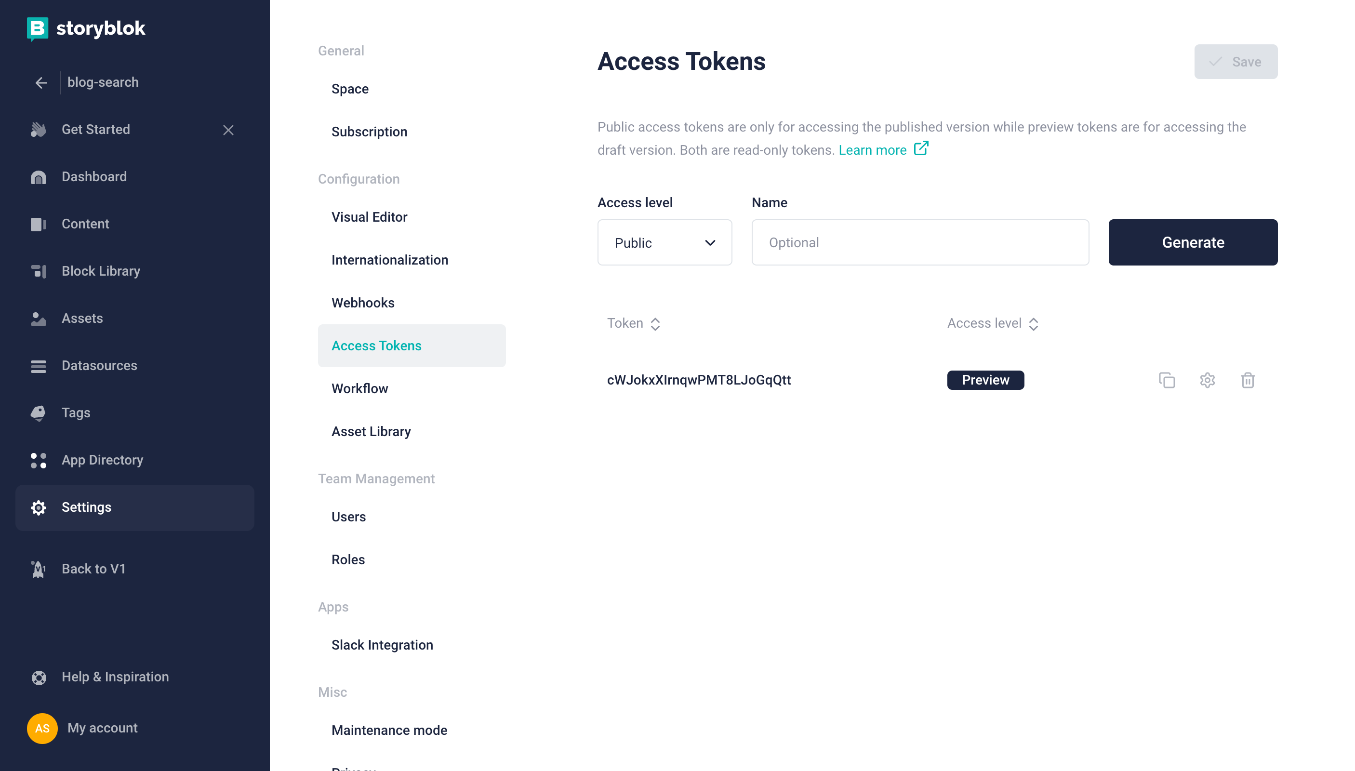Open Block Library from the sidebar
Image resolution: width=1355 pixels, height=771 pixels.
click(101, 271)
